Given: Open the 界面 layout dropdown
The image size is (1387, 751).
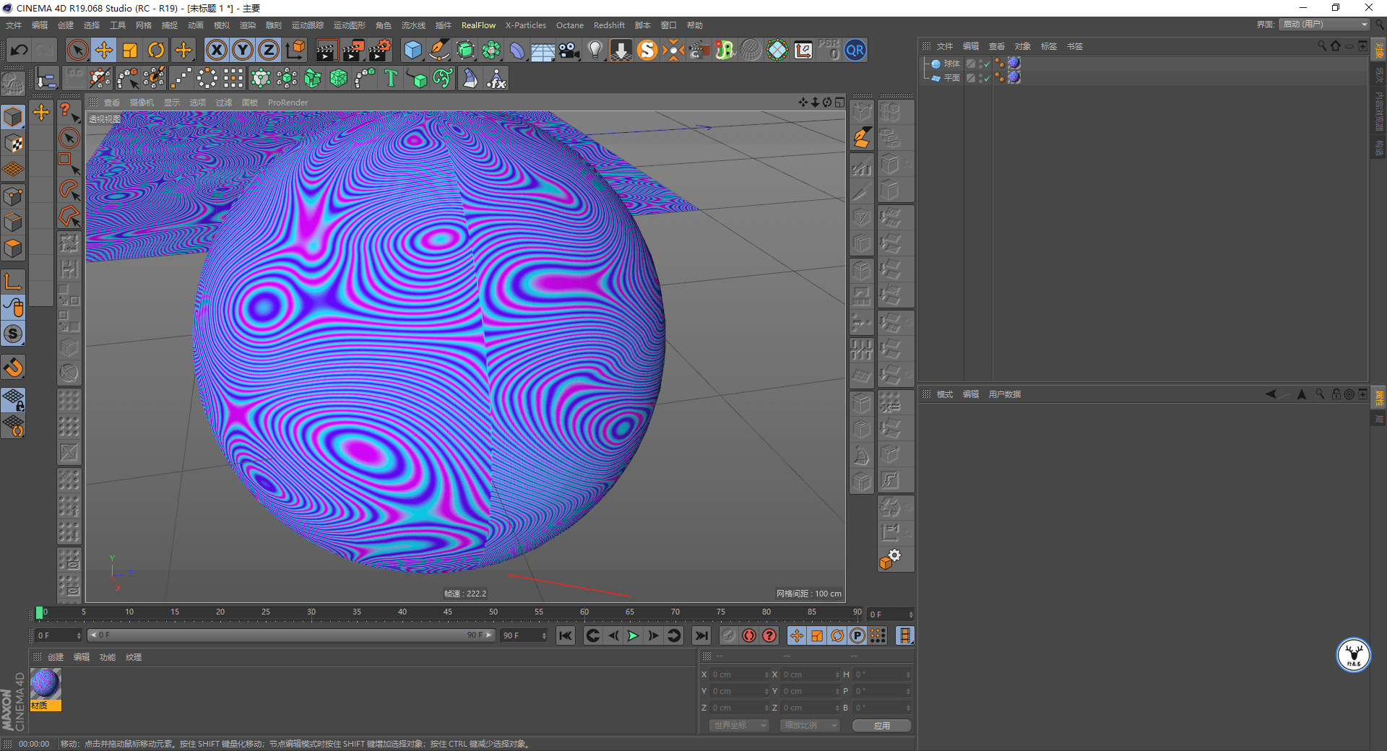Looking at the screenshot, I should coord(1325,25).
